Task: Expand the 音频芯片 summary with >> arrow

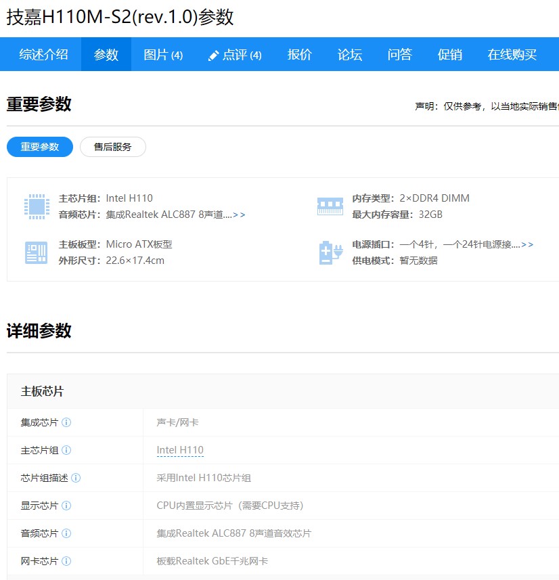Action: (x=239, y=215)
